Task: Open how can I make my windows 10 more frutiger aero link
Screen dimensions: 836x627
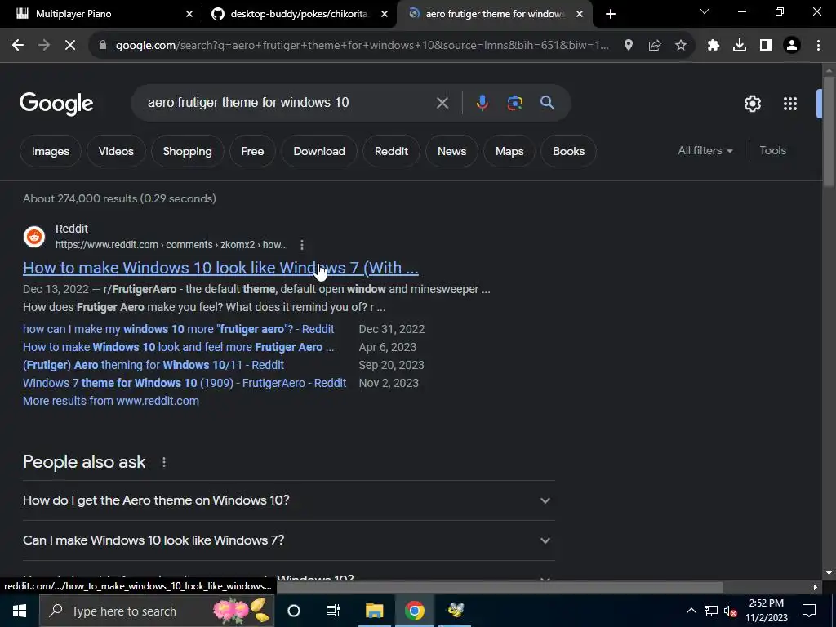Action: (179, 329)
